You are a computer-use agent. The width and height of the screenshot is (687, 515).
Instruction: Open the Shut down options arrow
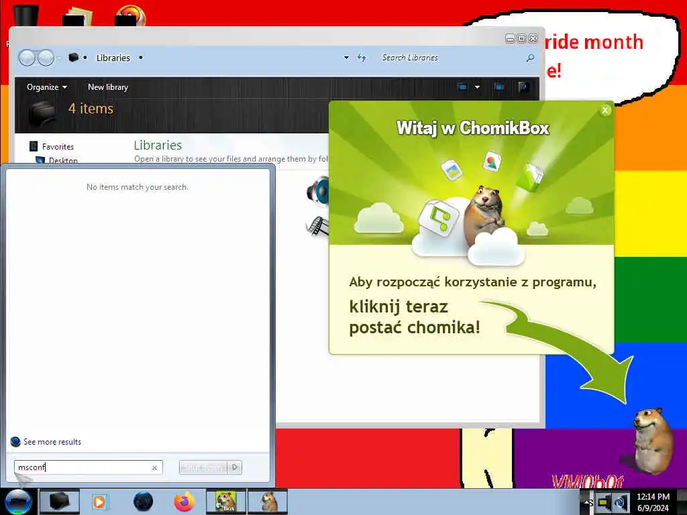pyautogui.click(x=235, y=467)
